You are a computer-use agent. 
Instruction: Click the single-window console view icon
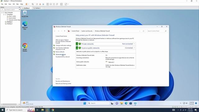click(51, 4)
